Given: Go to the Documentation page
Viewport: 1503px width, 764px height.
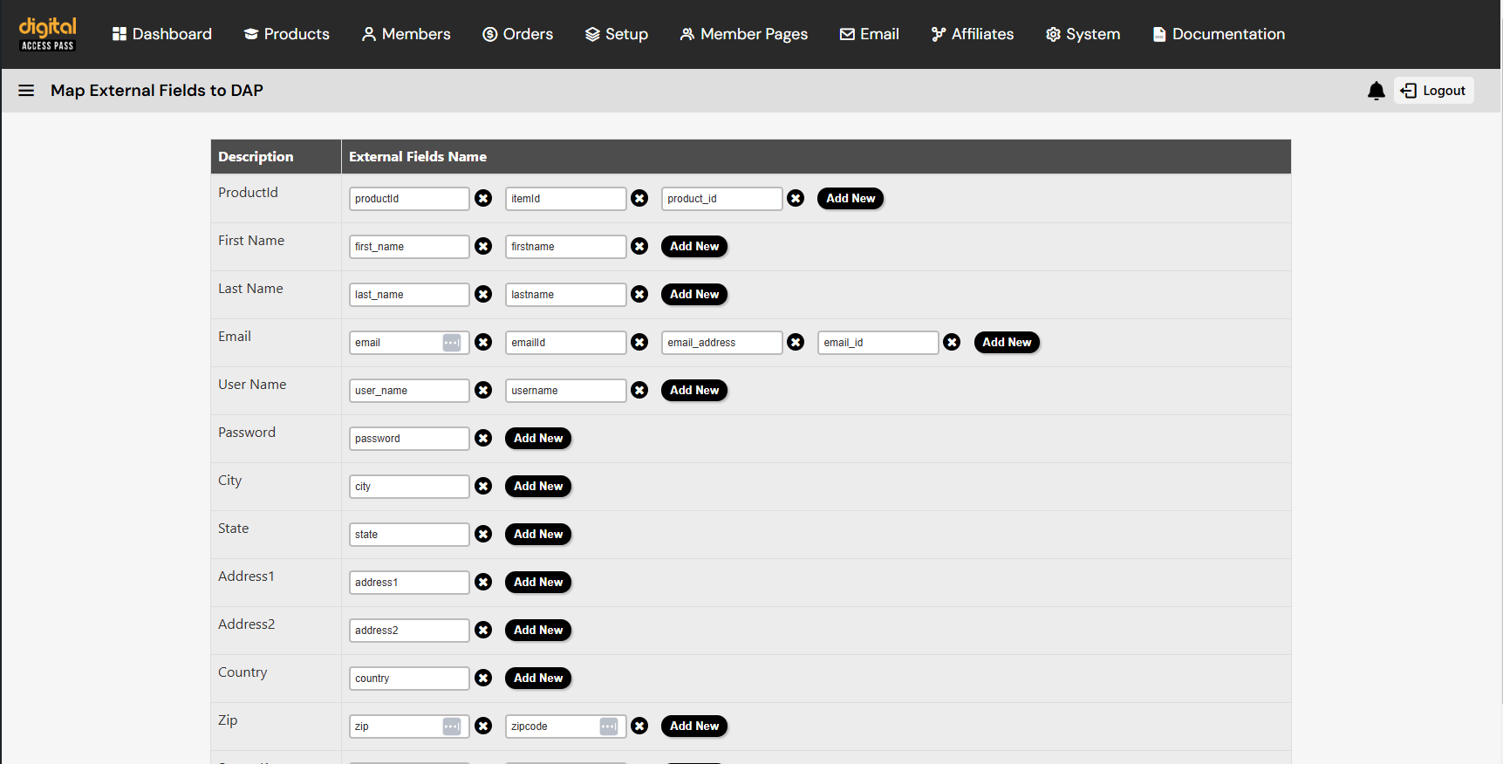Looking at the screenshot, I should 1218,34.
